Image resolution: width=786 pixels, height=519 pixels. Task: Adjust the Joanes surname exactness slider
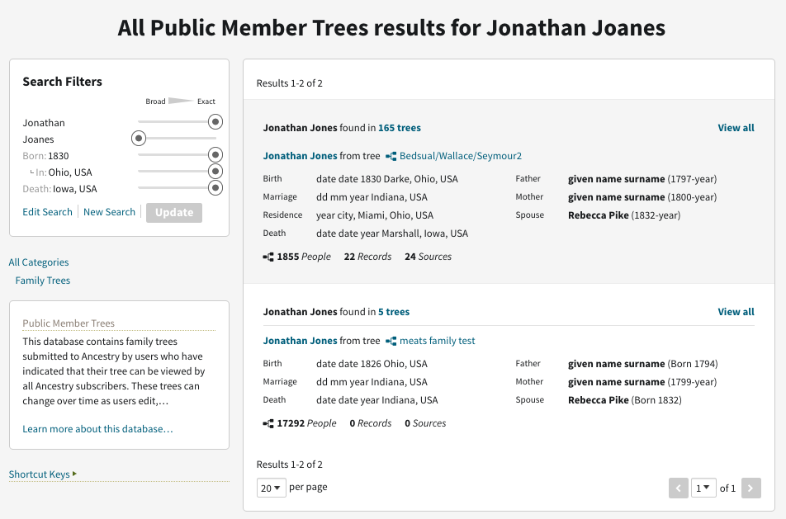139,139
